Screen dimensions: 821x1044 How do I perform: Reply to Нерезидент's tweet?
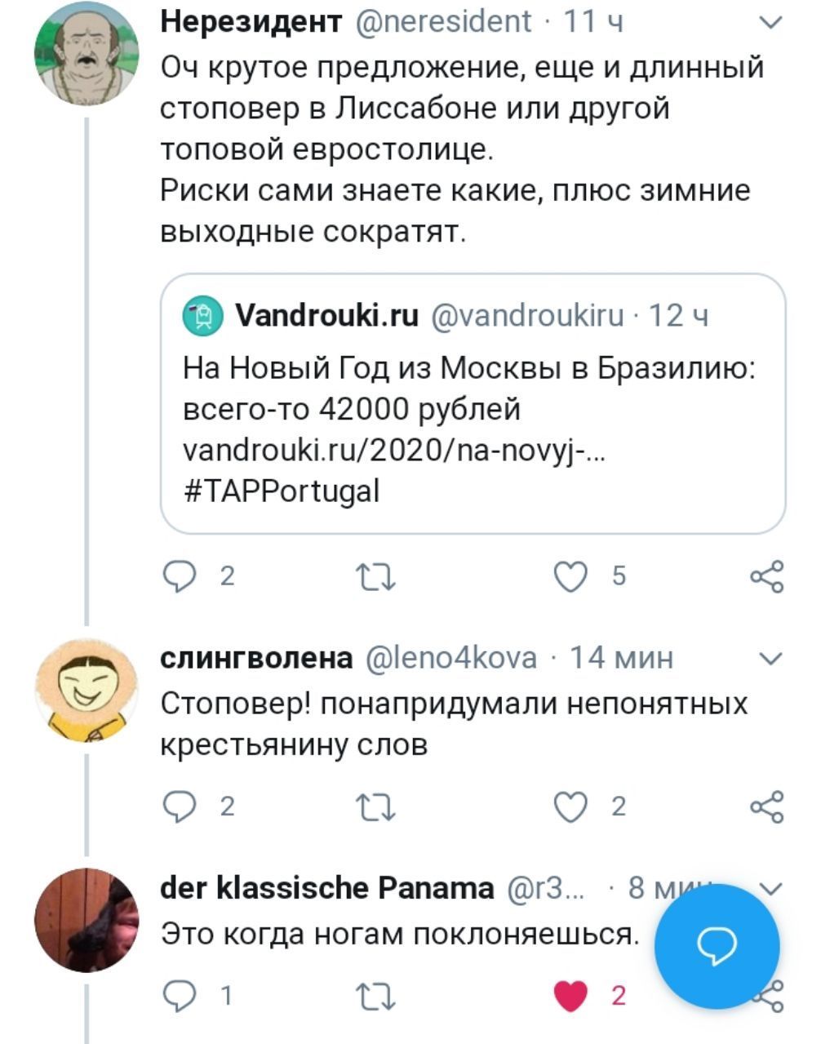tap(178, 577)
